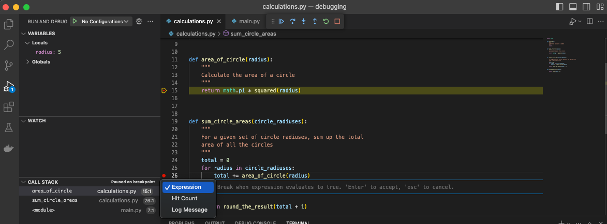Continue debugging from the debug toolbar
Viewport: 607px width, 224px height.
pyautogui.click(x=282, y=21)
